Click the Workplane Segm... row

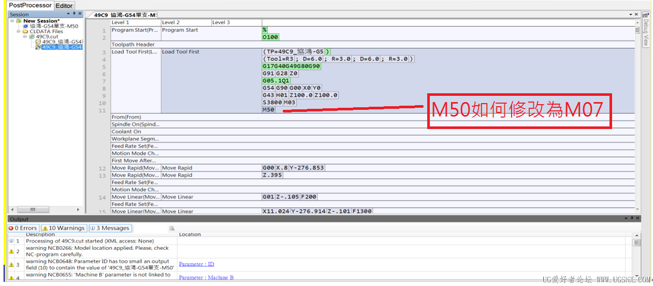373,139
